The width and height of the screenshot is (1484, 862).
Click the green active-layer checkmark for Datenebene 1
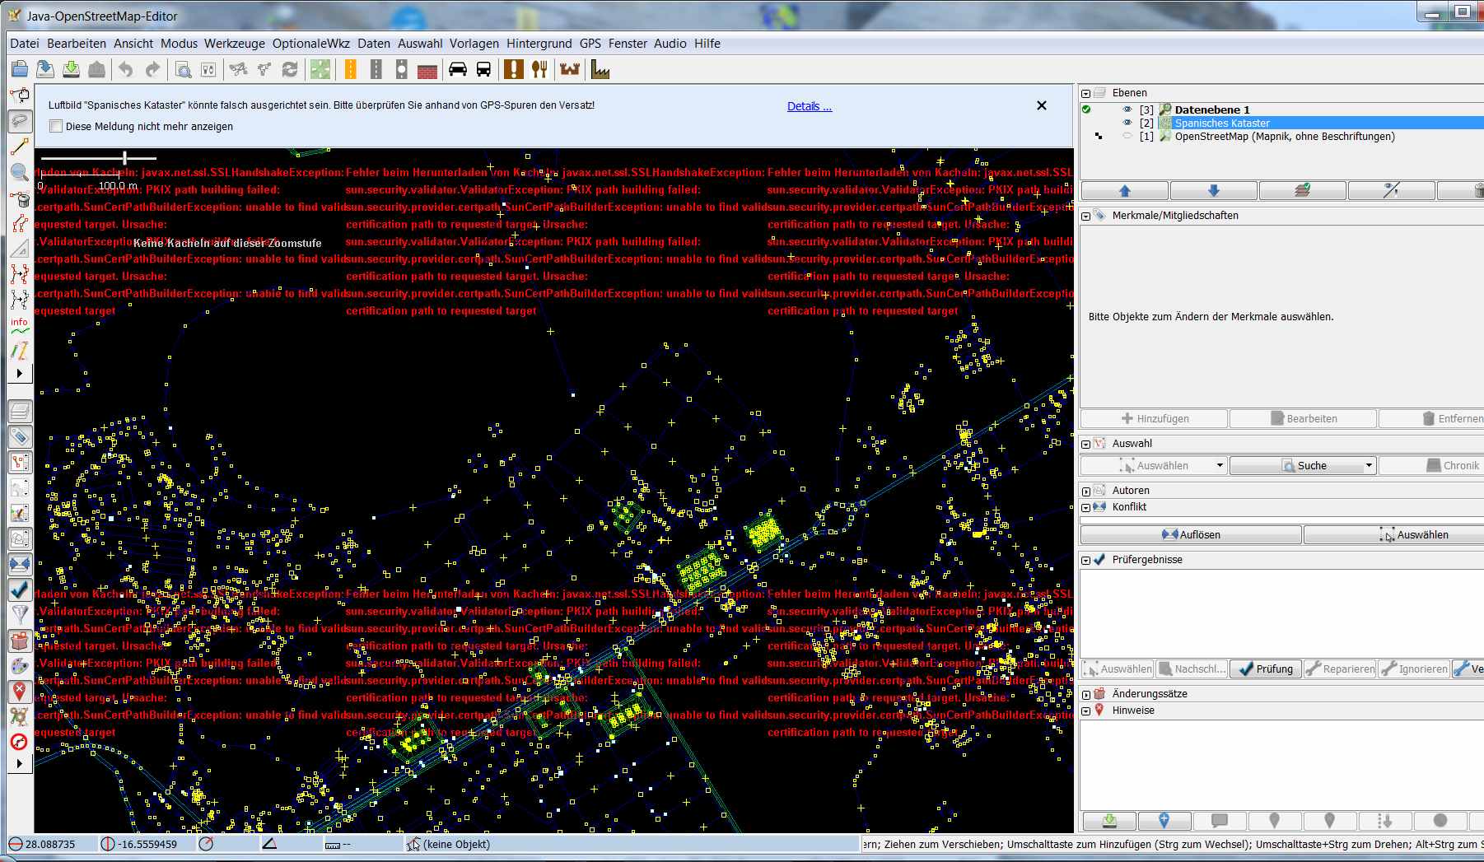coord(1086,109)
